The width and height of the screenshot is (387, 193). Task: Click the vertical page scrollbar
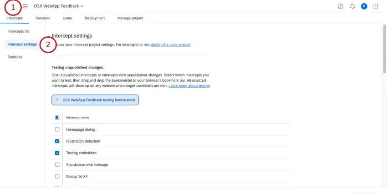click(x=385, y=50)
